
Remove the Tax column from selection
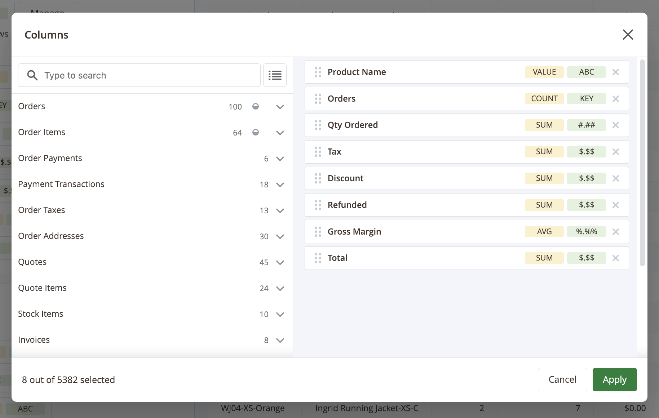pyautogui.click(x=616, y=152)
